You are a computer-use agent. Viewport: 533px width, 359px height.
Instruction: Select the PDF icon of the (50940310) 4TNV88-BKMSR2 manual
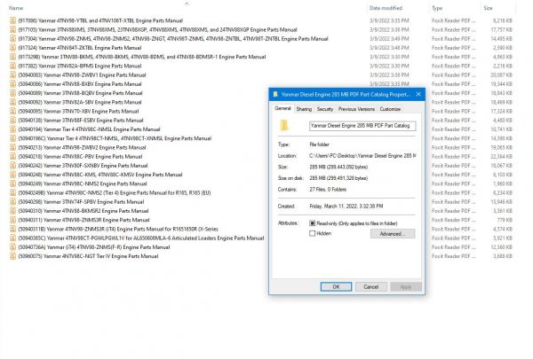[x=13, y=211]
